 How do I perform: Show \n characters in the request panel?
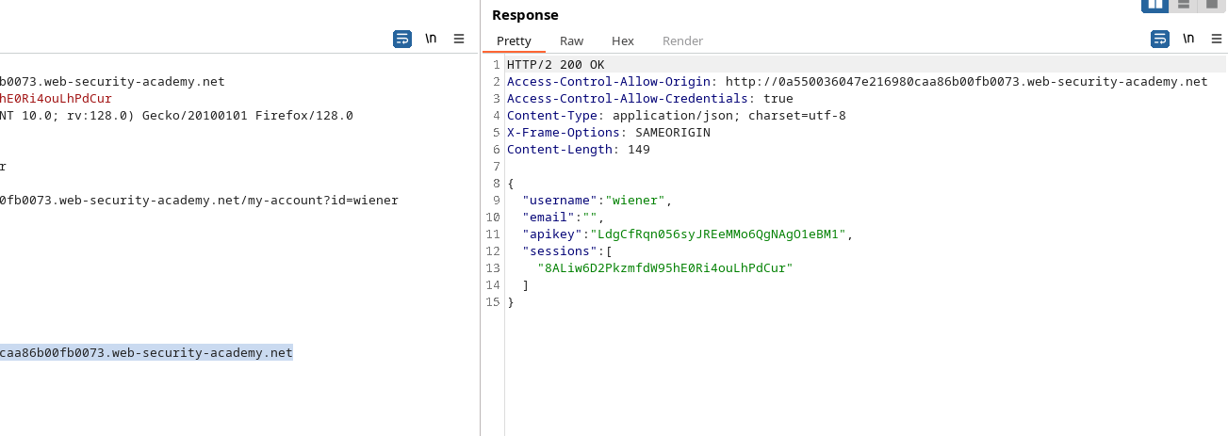431,39
